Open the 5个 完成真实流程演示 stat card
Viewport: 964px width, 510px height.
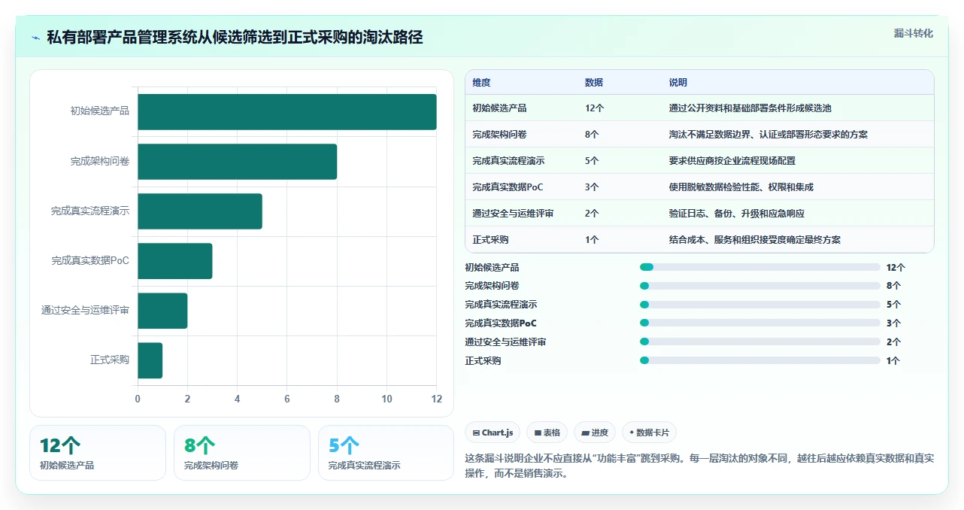(387, 453)
